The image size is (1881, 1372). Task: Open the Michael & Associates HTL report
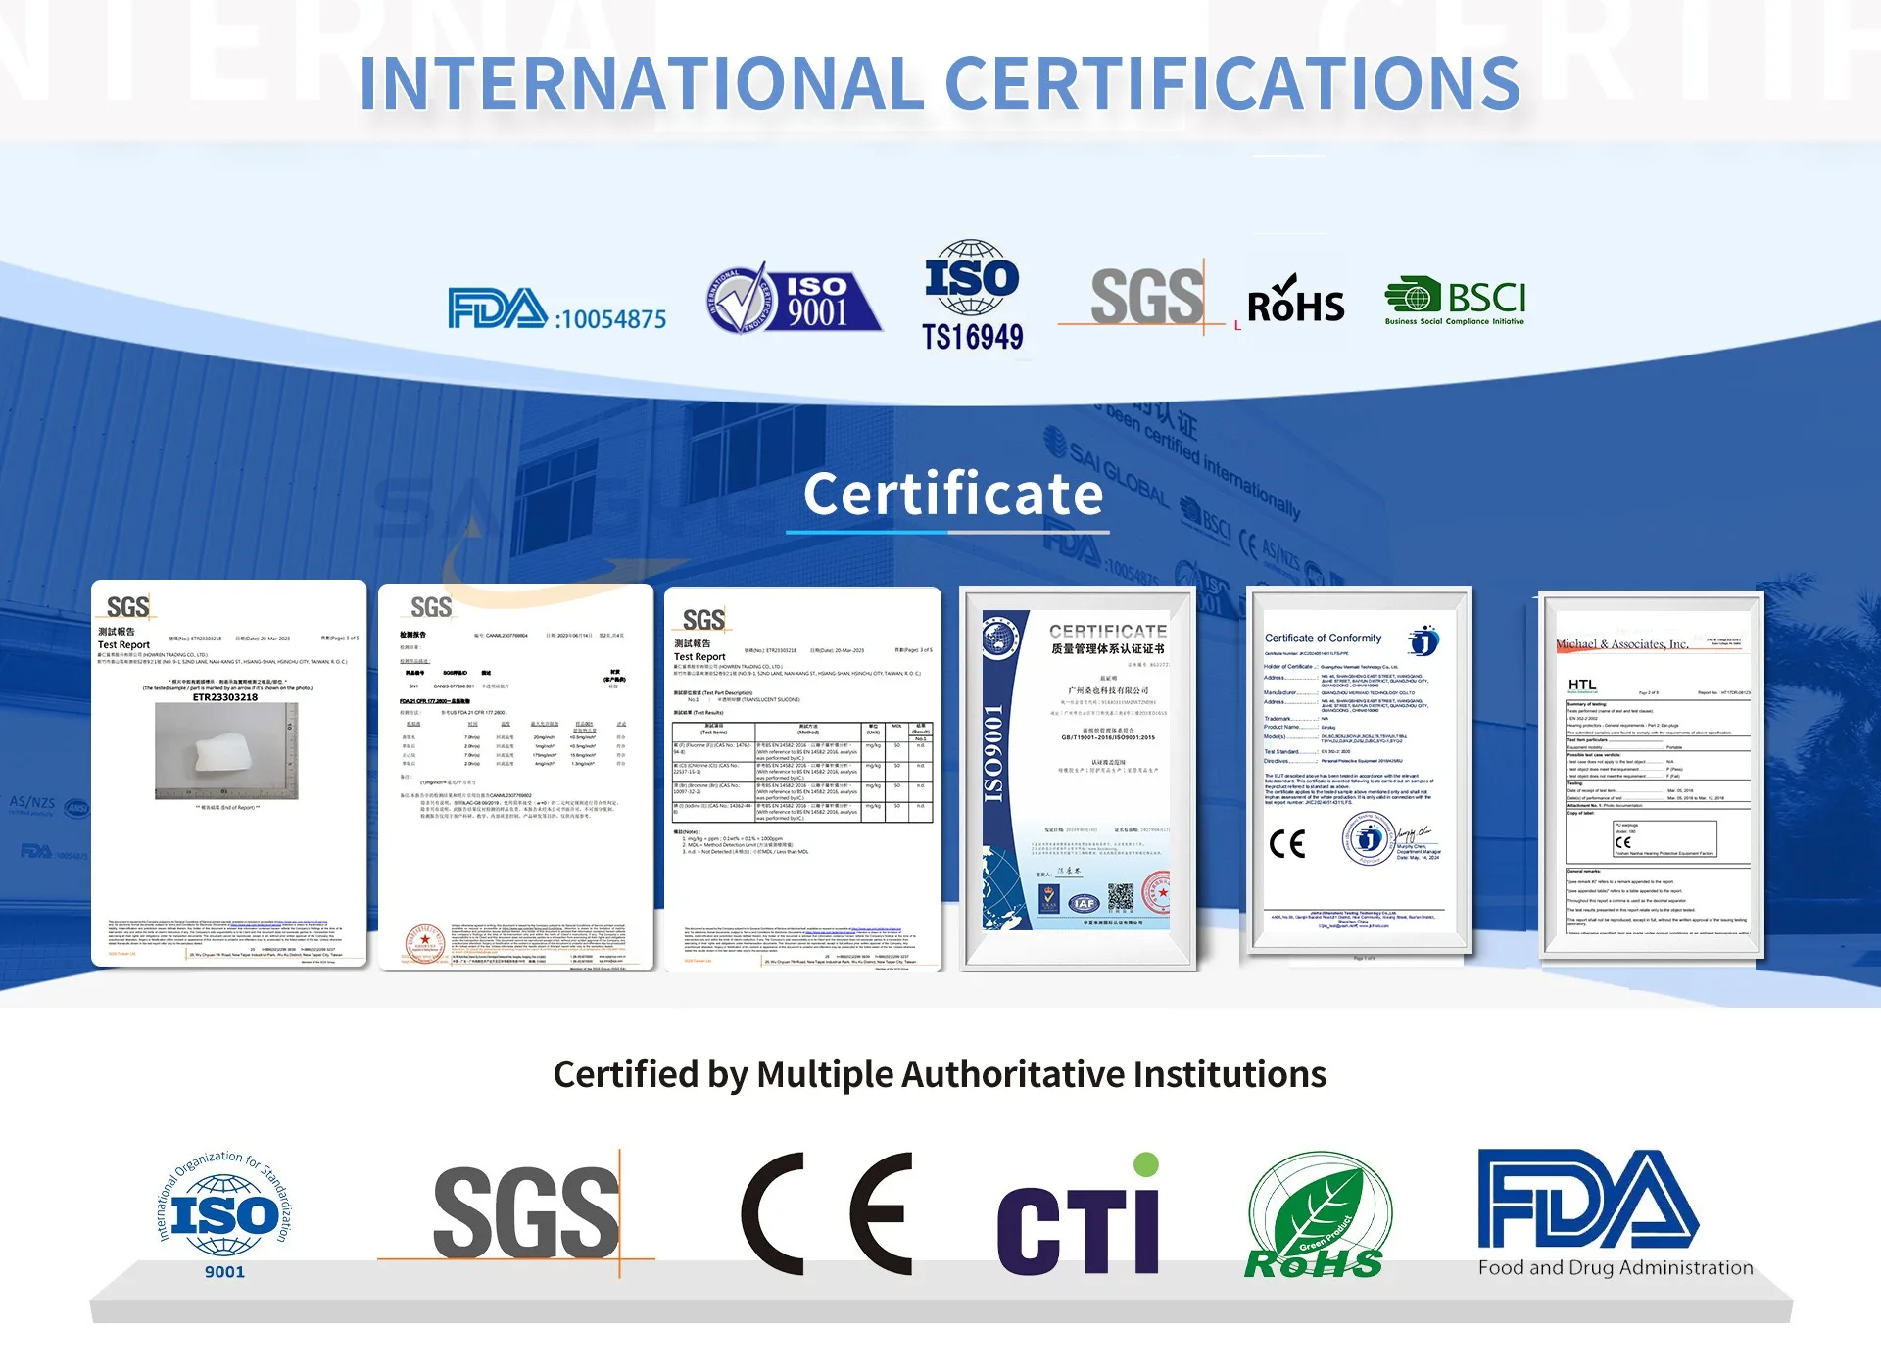coord(1652,775)
